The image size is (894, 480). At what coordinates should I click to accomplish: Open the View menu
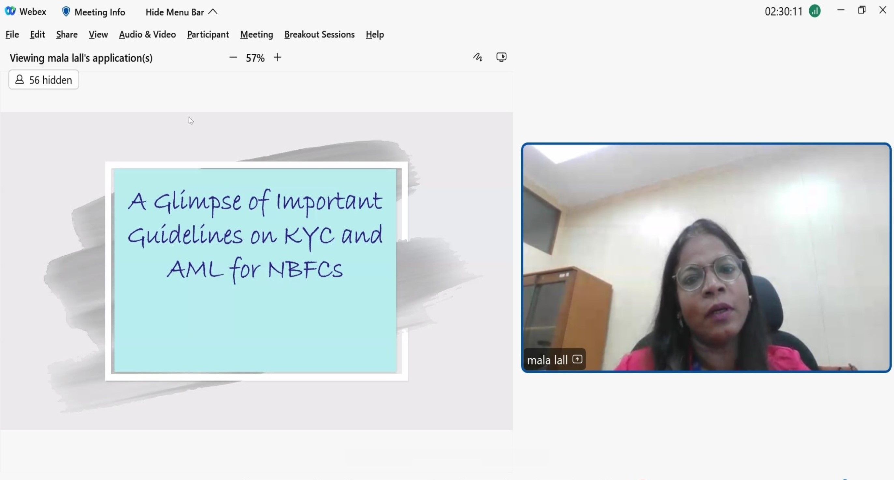(98, 34)
